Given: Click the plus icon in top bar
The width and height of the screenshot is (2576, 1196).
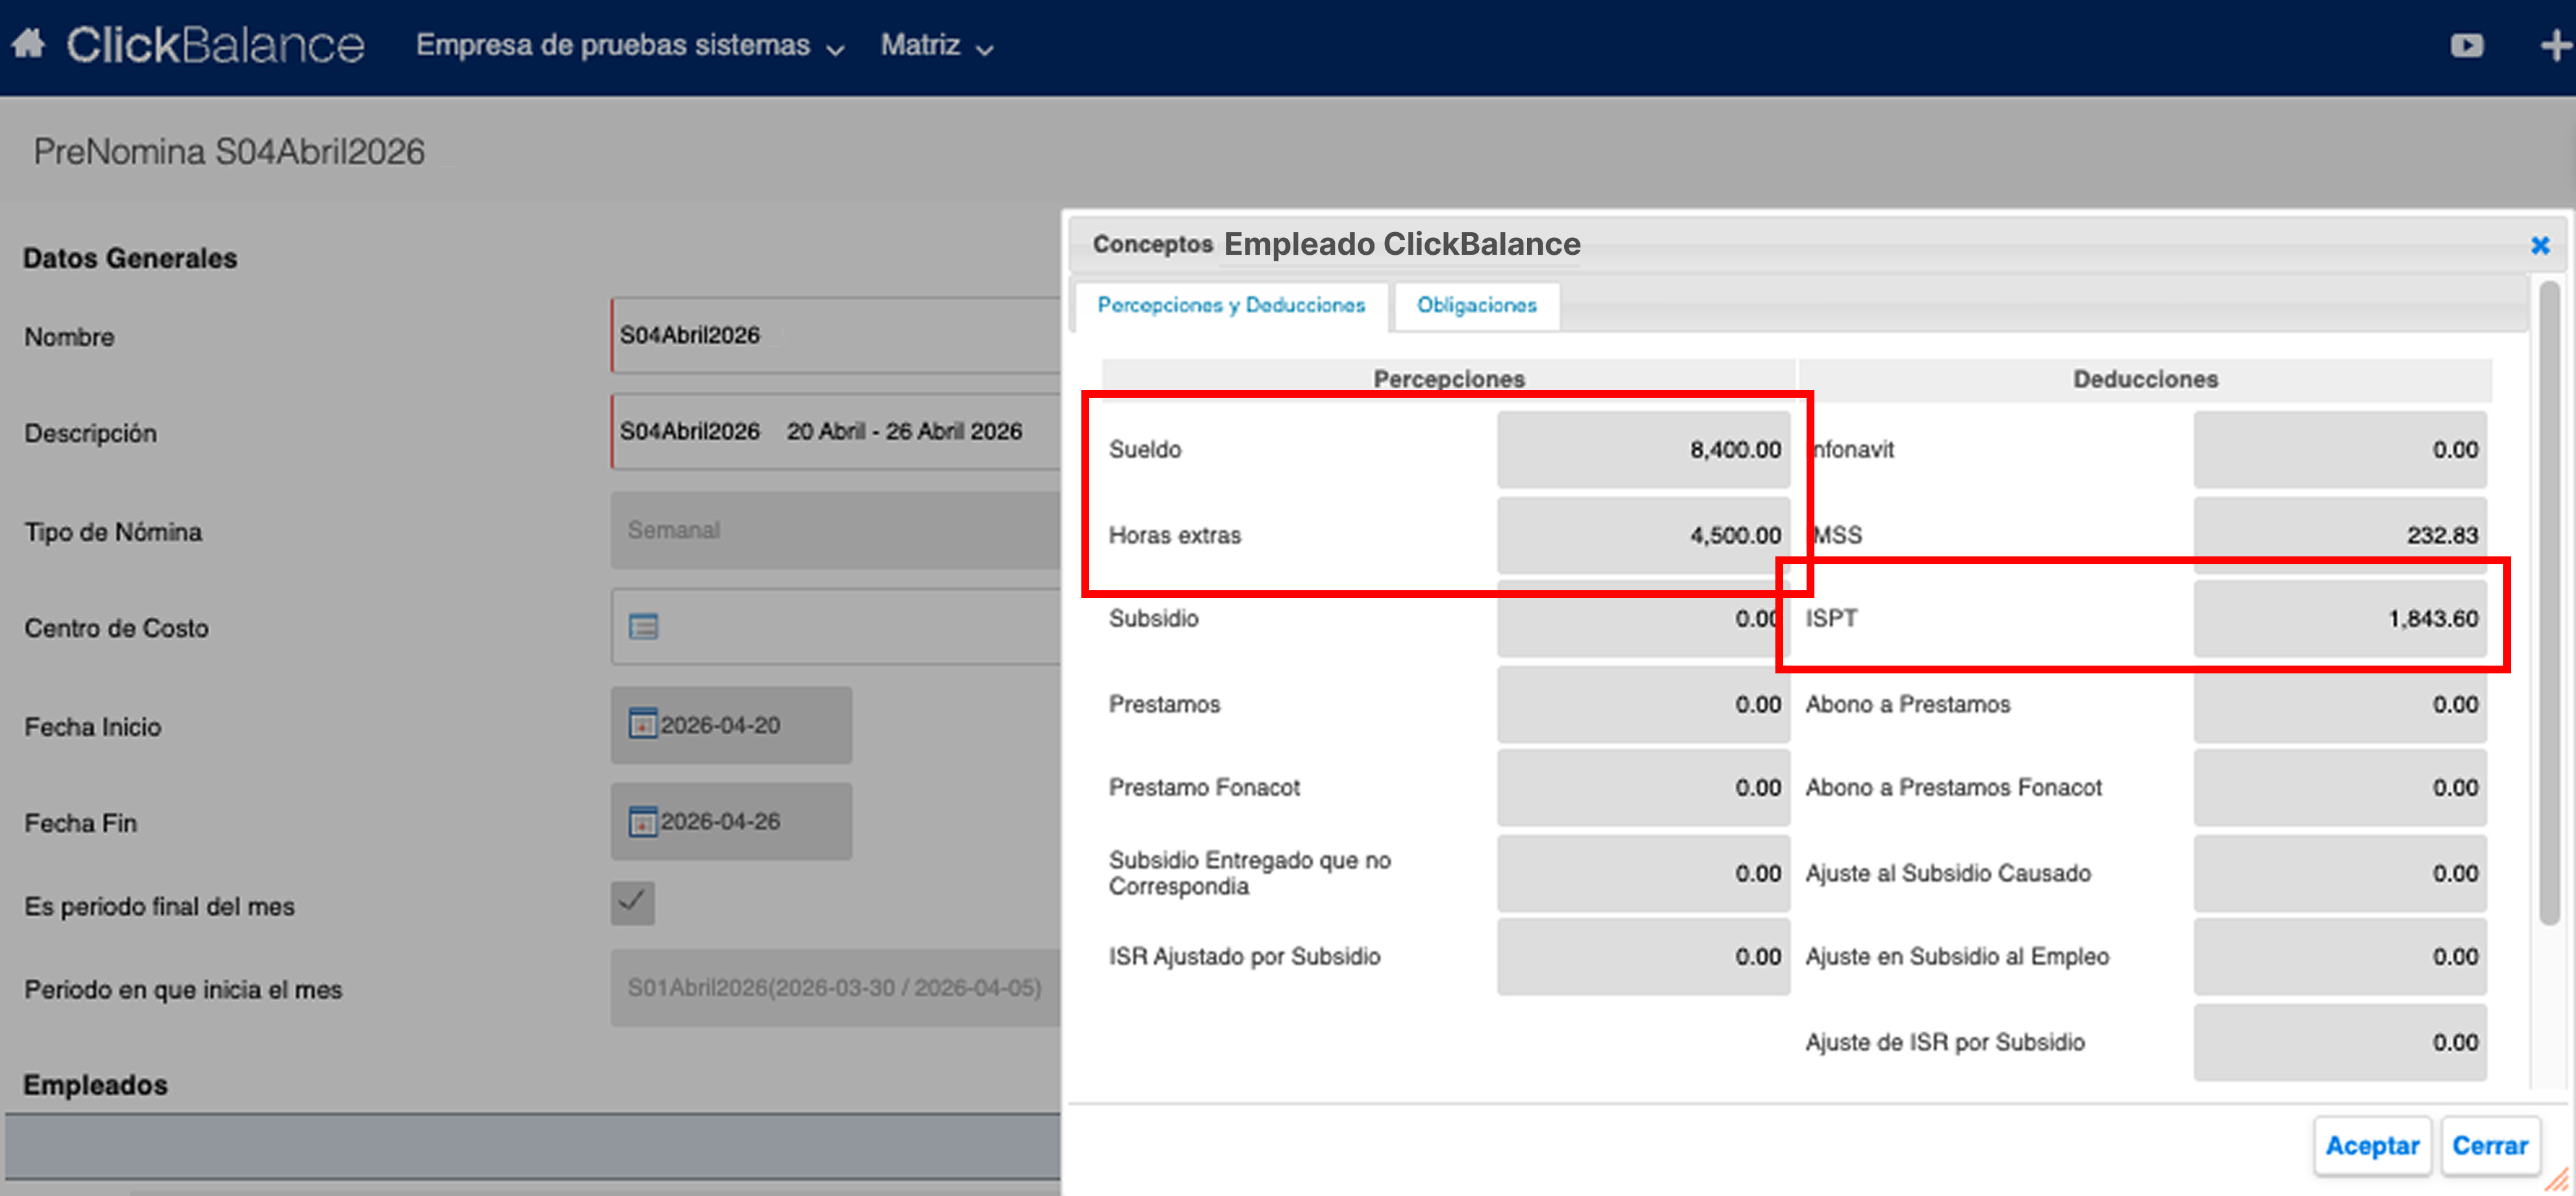Looking at the screenshot, I should (2556, 46).
